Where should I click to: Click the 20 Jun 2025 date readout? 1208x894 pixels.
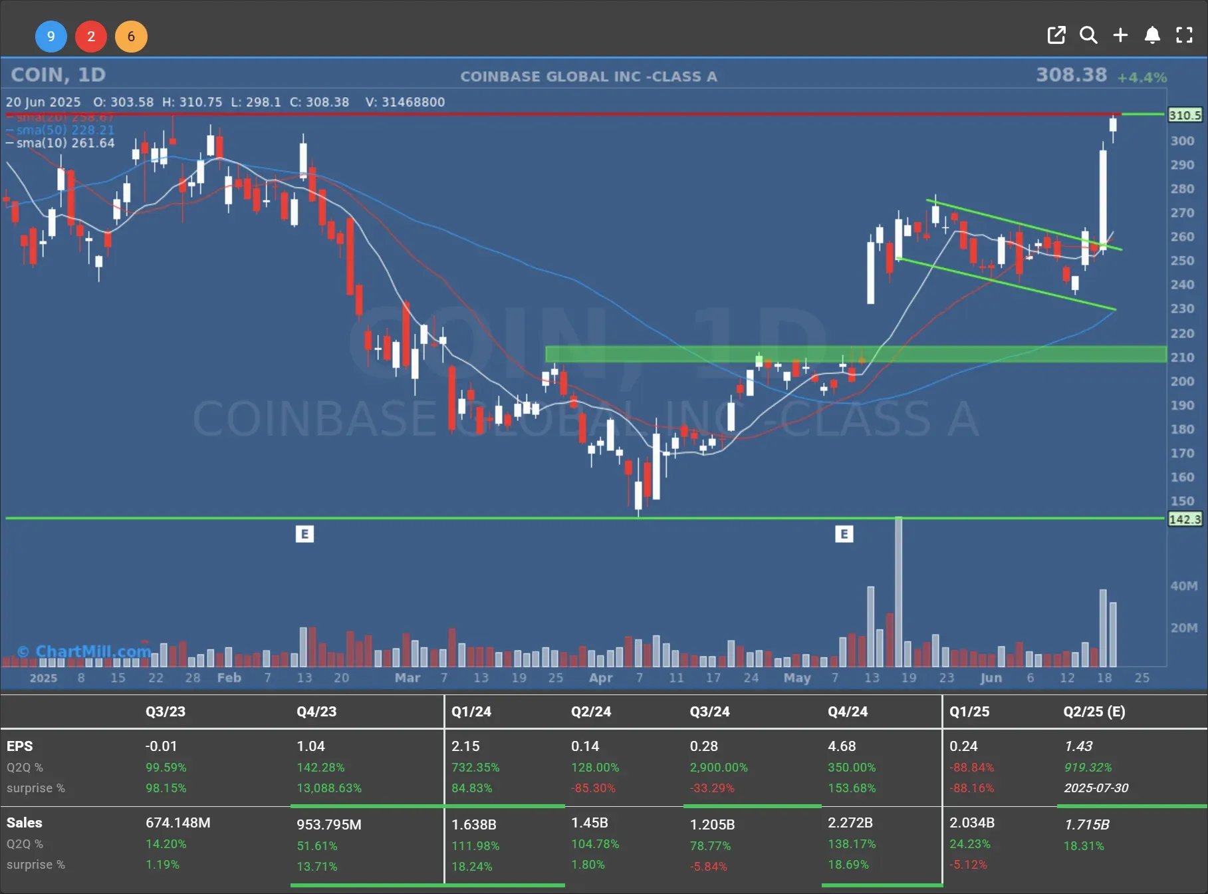[x=43, y=102]
